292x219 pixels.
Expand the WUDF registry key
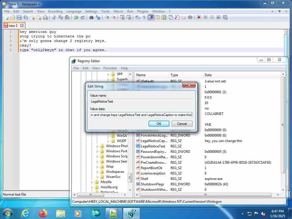click(108, 141)
